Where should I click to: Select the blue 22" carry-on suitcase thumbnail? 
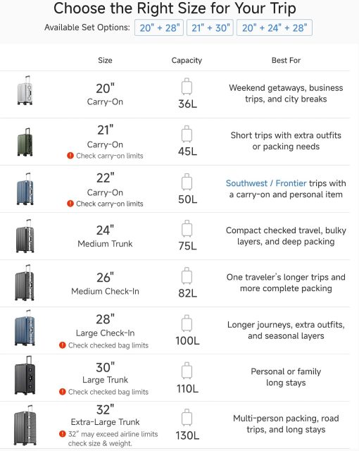(x=25, y=190)
